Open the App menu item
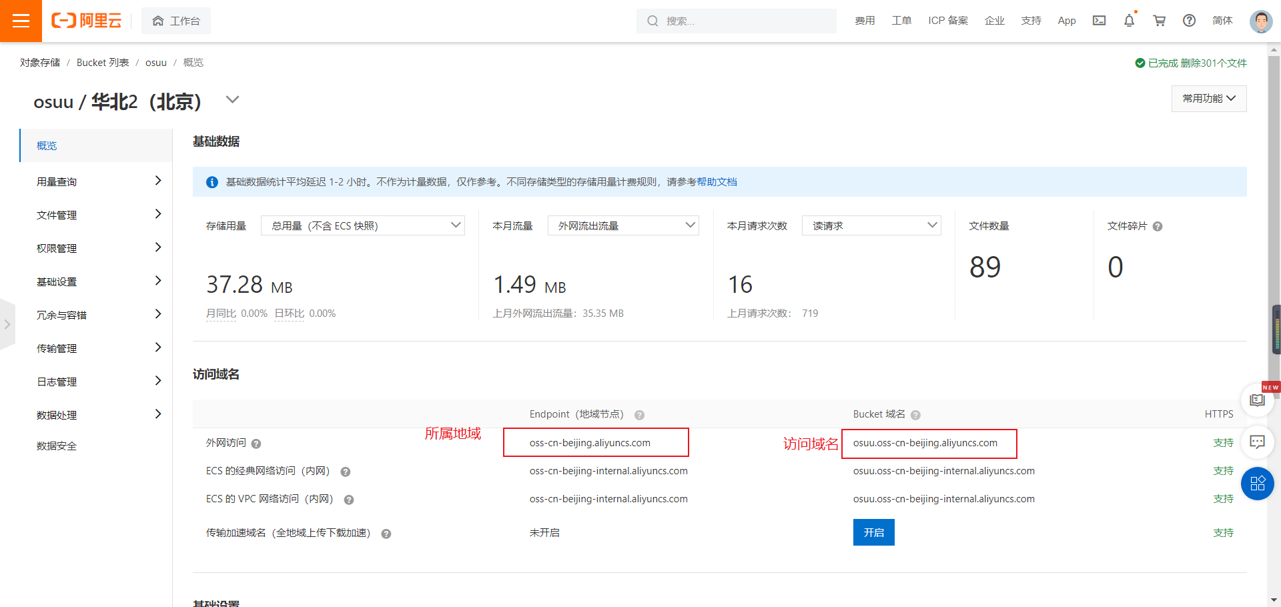The image size is (1281, 607). pyautogui.click(x=1067, y=21)
